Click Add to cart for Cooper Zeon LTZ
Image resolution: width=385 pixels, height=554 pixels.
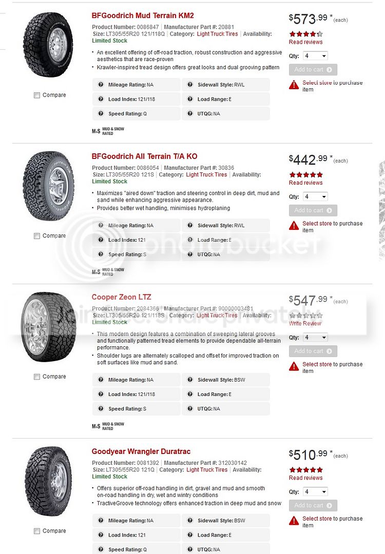(x=313, y=351)
